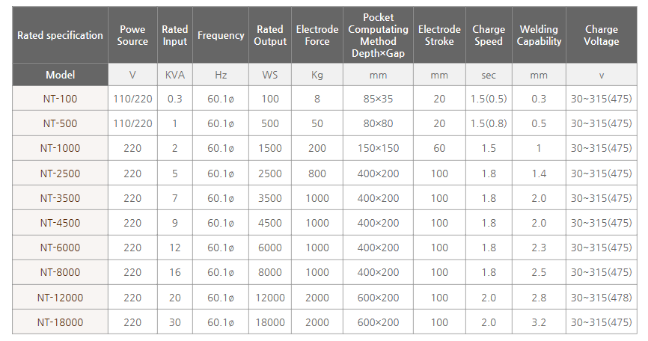This screenshot has width=648, height=341.
Task: Select the Kg unit cell
Action: pyautogui.click(x=317, y=75)
